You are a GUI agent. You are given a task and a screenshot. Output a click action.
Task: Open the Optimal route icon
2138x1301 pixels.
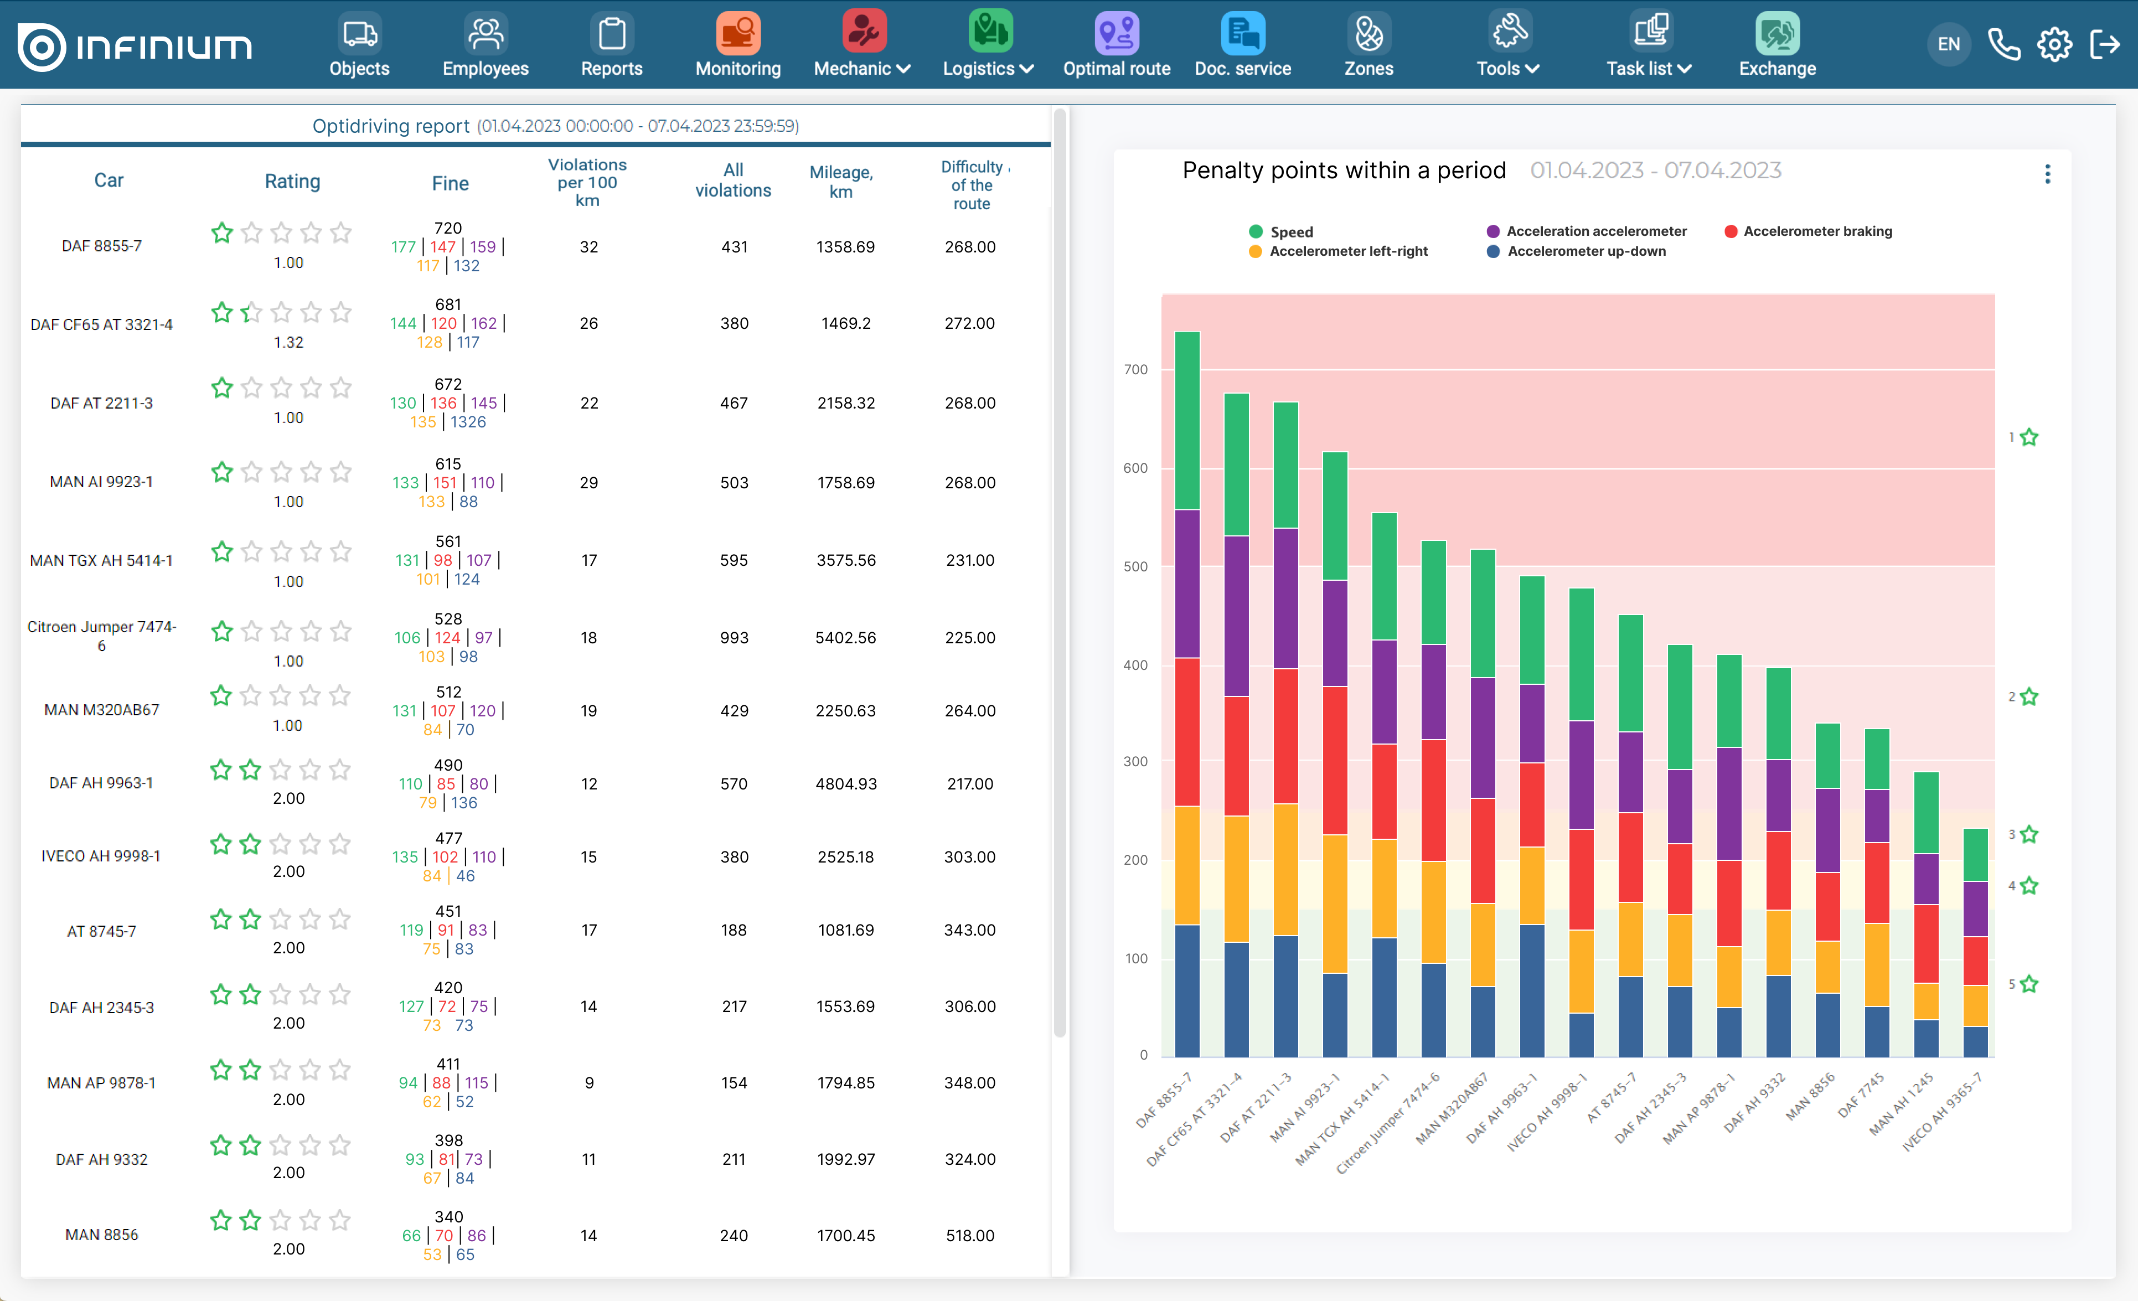(x=1117, y=33)
